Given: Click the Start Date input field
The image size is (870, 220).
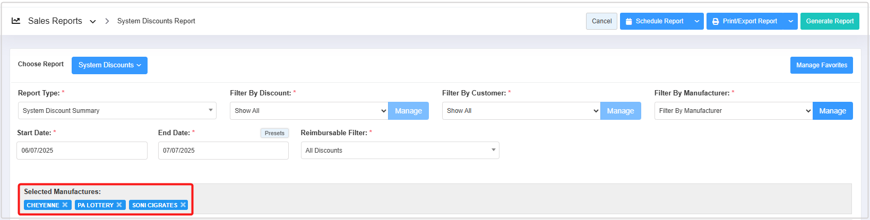Looking at the screenshot, I should [82, 151].
